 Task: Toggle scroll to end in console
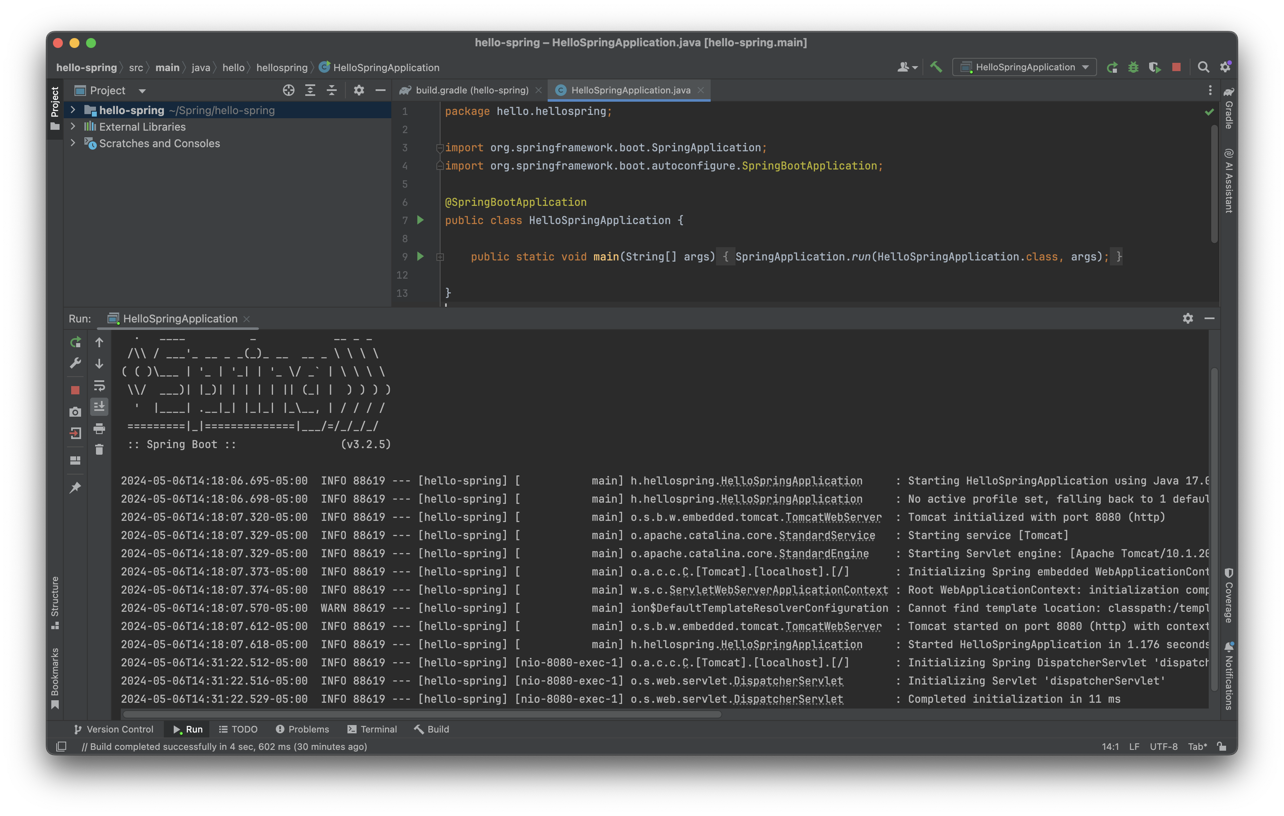coord(99,407)
